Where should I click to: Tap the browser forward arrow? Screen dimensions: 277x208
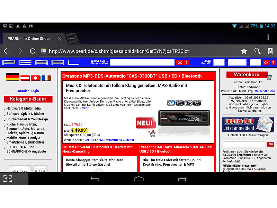point(19,51)
